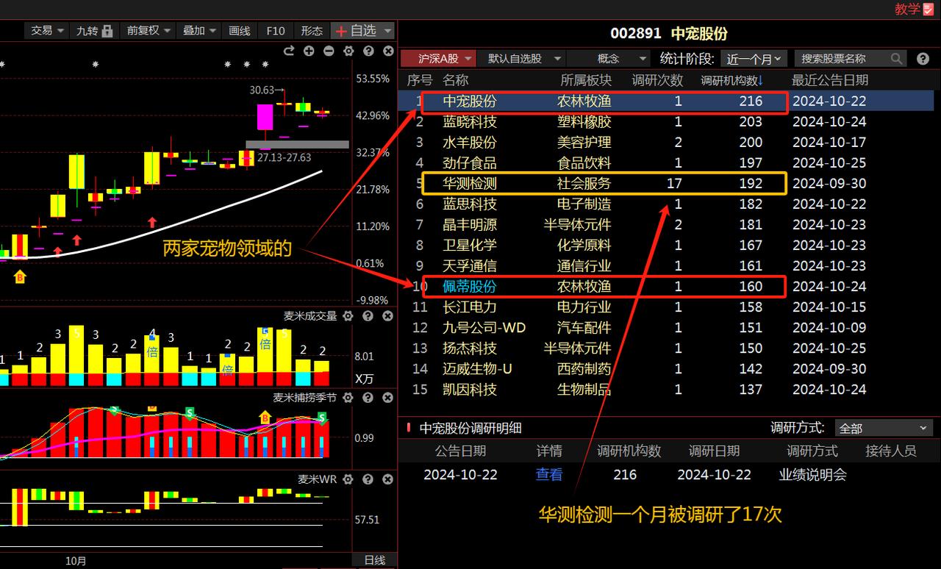Click 业绩说明会 in detail row
This screenshot has height=569, width=941.
(813, 475)
